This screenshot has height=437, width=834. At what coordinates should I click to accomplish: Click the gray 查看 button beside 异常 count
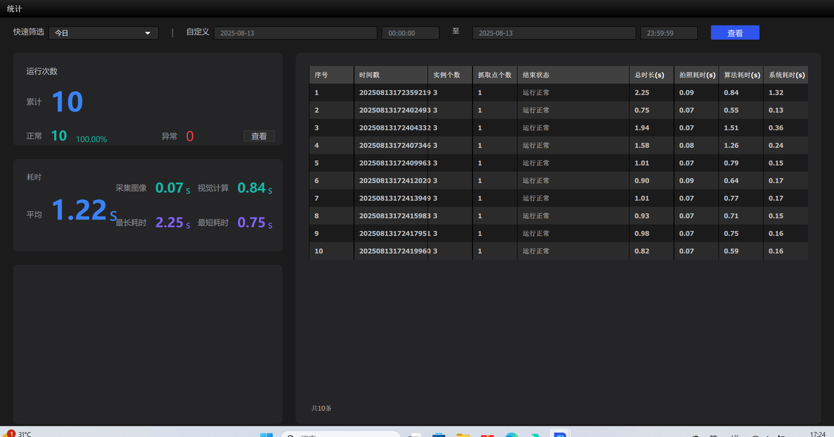[x=259, y=136]
